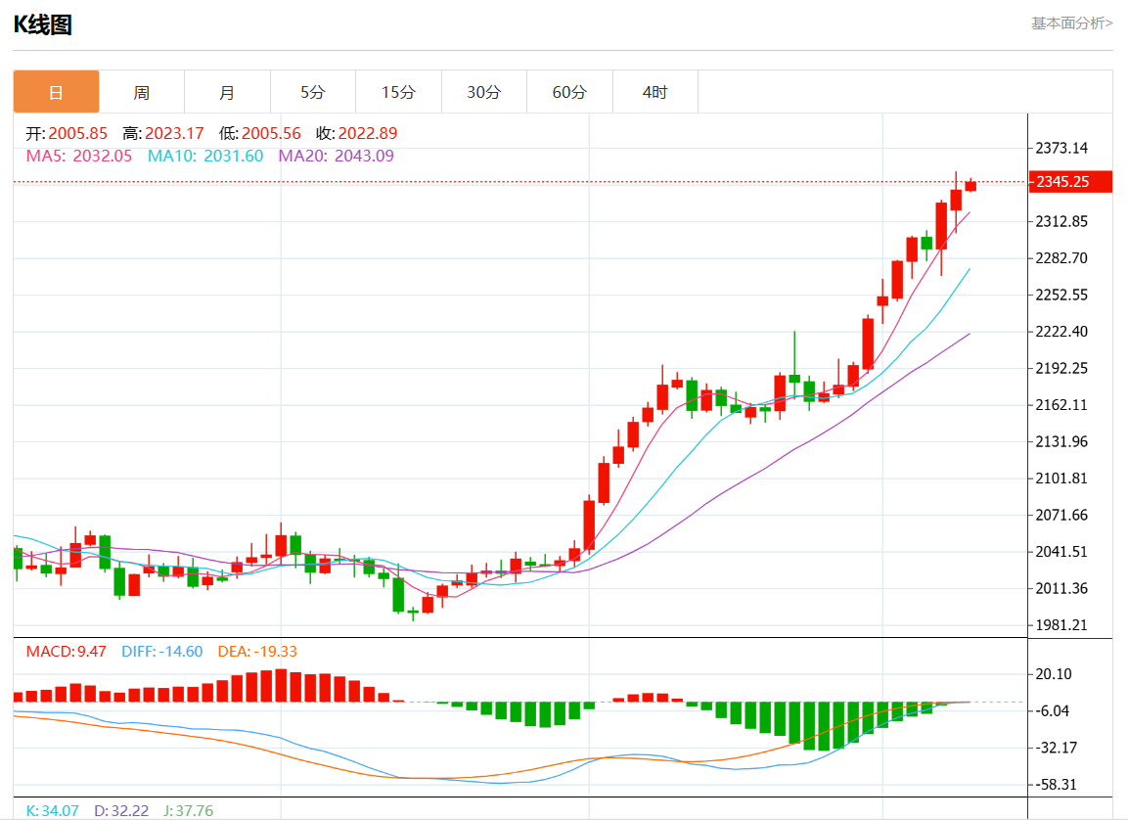Image resolution: width=1128 pixels, height=820 pixels.
Task: Click the K:34.07 KDJ value
Action: tap(53, 810)
